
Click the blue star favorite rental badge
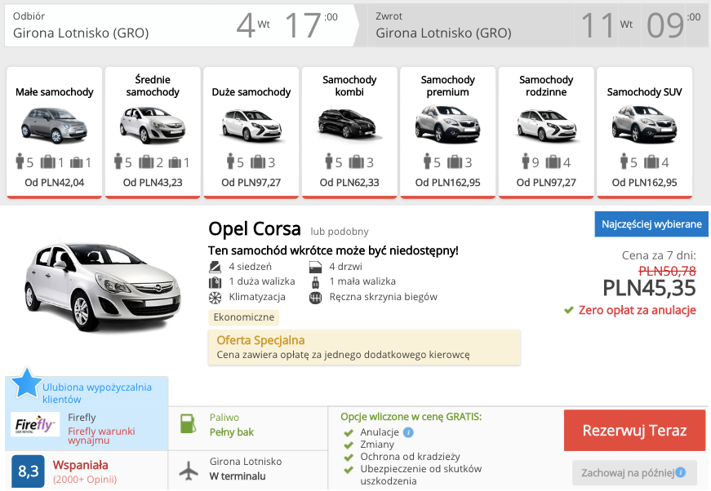[x=25, y=383]
